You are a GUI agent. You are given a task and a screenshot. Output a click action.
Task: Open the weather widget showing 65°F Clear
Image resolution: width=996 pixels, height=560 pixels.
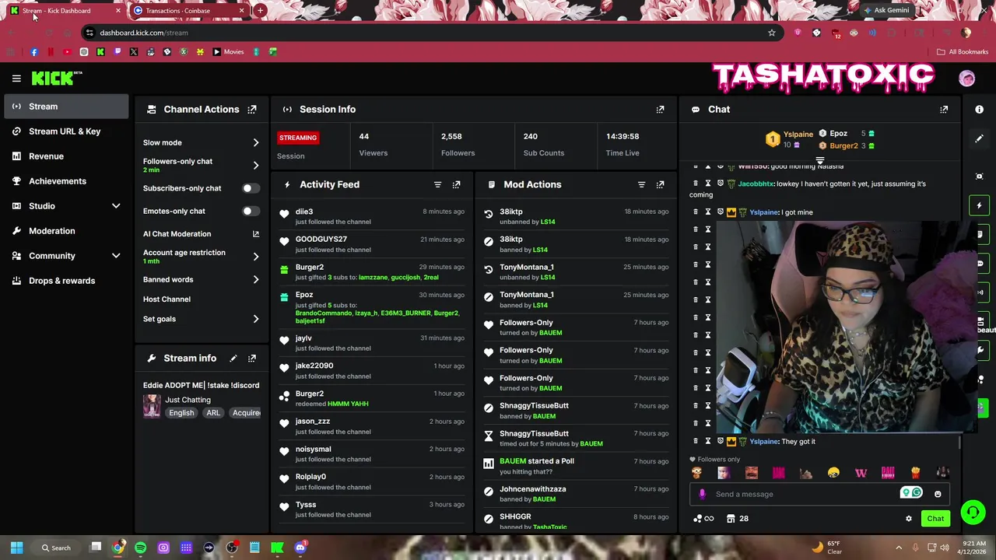[x=826, y=548]
